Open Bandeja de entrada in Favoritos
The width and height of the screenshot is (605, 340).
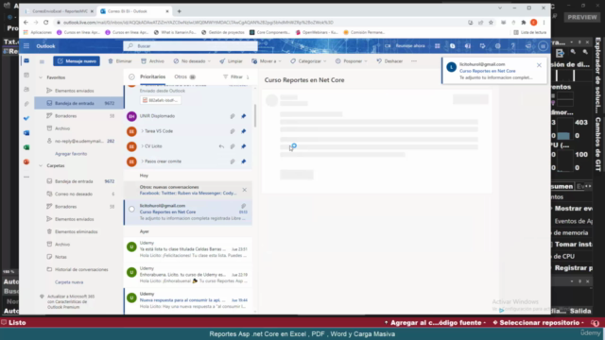click(79, 103)
